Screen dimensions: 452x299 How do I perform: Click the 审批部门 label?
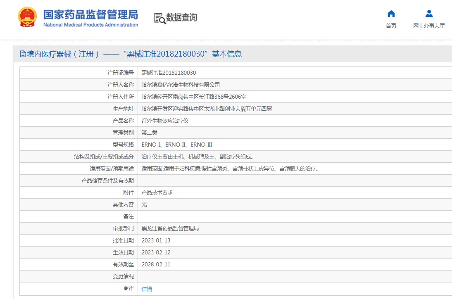(x=123, y=228)
